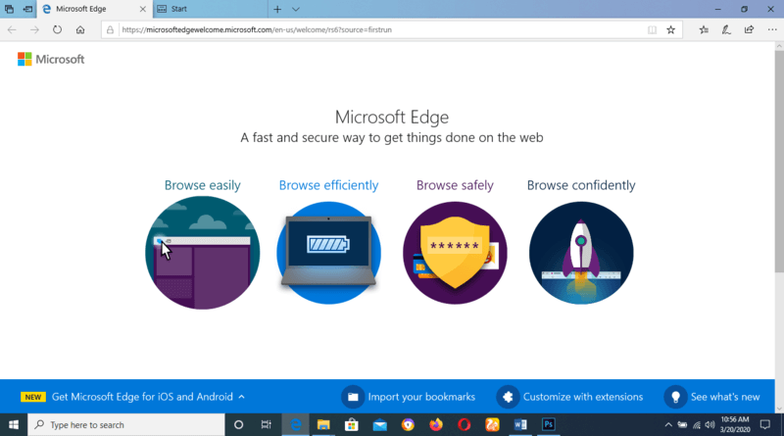784x436 pixels.
Task: Click the Share page icon
Action: coord(749,29)
